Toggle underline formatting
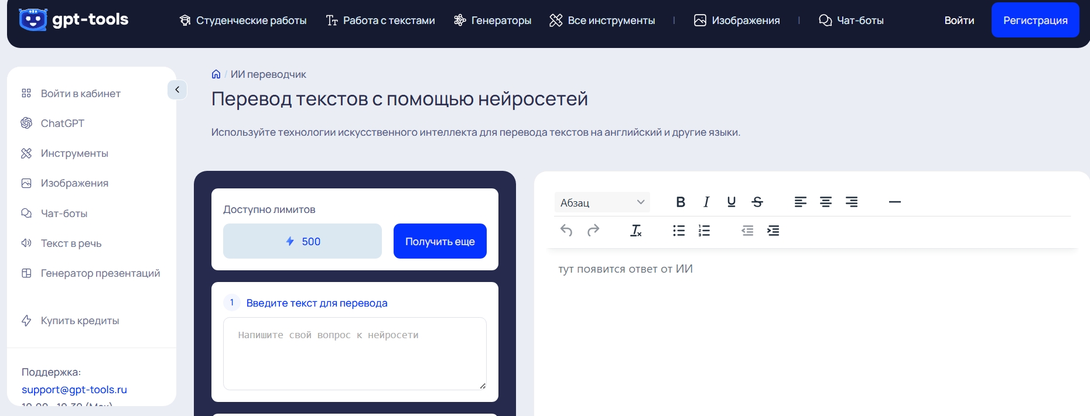The width and height of the screenshot is (1090, 416). coord(732,202)
